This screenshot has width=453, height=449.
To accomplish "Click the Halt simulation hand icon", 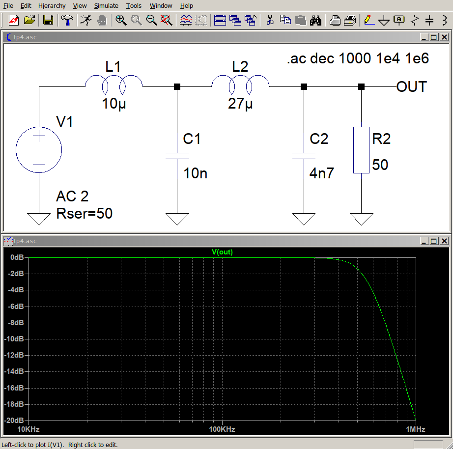I will [x=101, y=20].
